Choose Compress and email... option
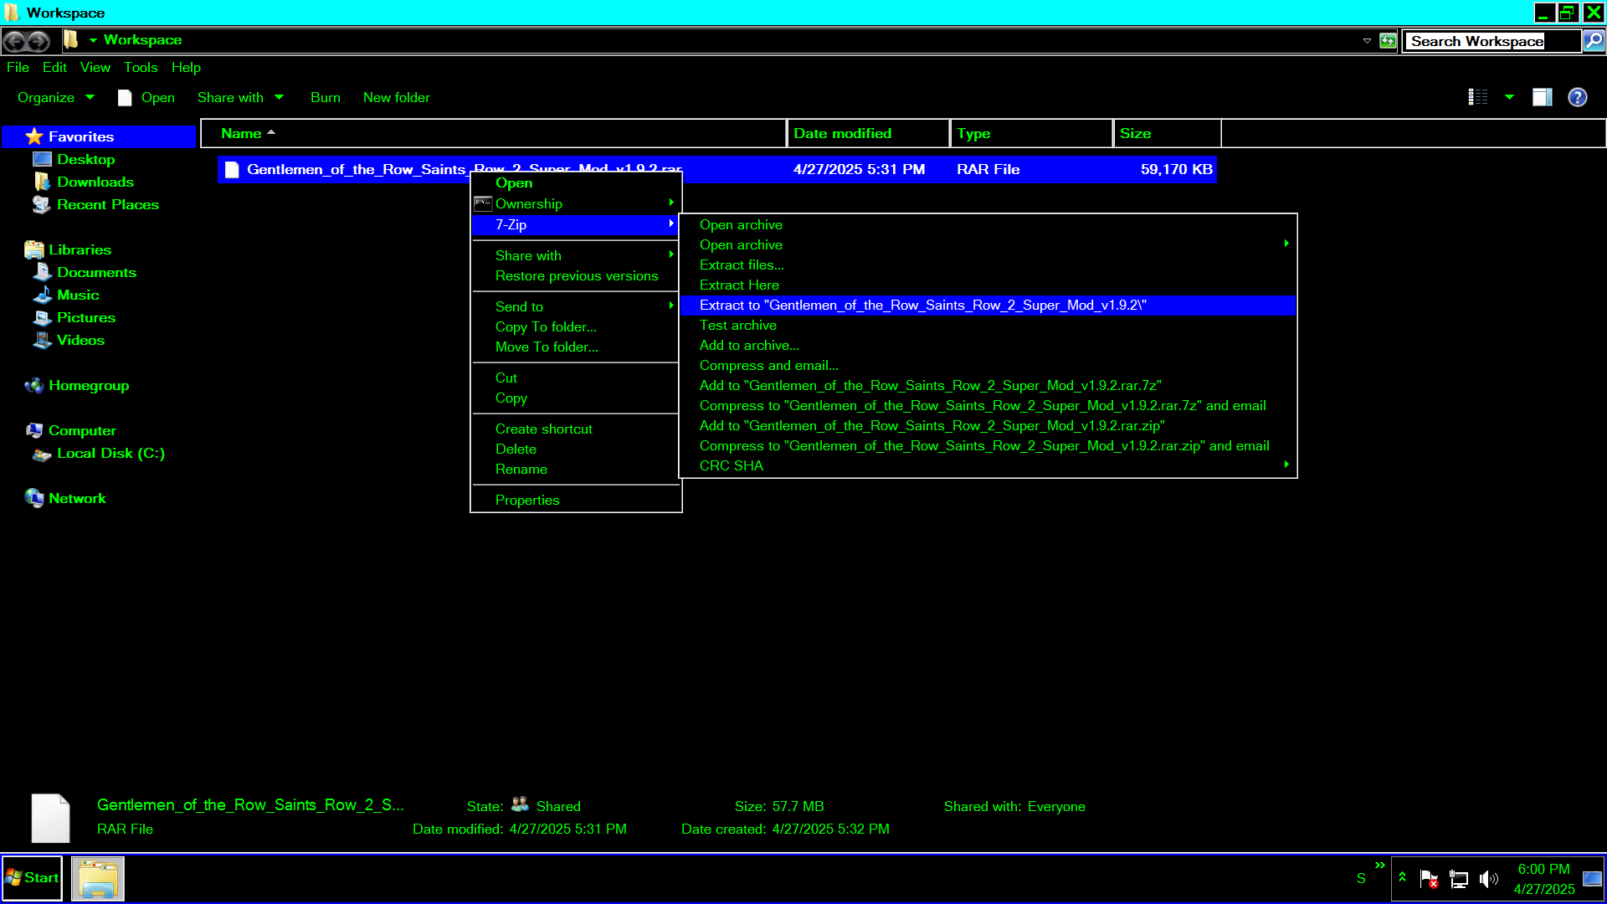The height and width of the screenshot is (904, 1607). tap(988, 366)
